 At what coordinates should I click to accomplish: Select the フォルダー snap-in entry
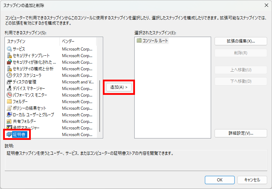click(20, 102)
